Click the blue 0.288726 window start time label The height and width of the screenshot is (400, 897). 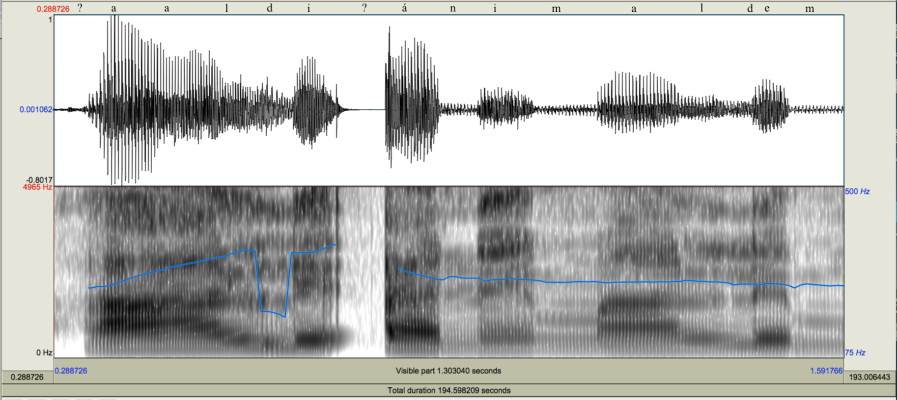tap(71, 371)
